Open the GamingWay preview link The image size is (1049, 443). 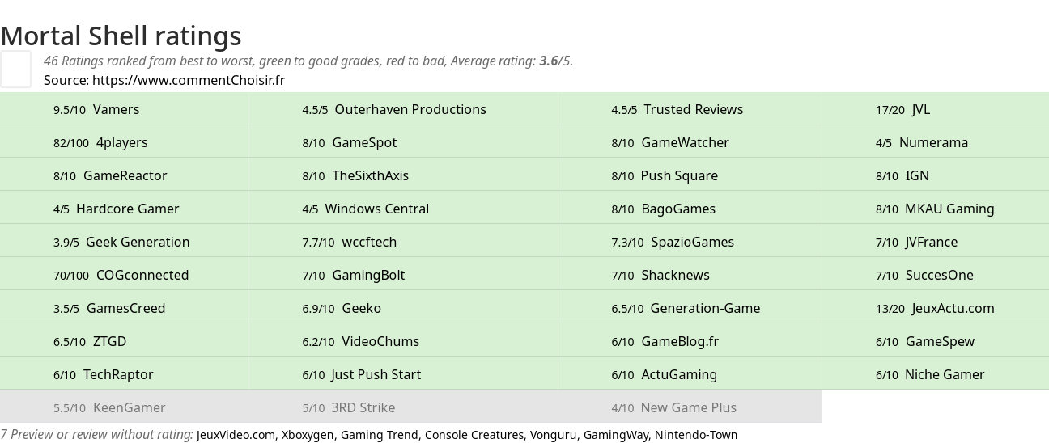(616, 435)
